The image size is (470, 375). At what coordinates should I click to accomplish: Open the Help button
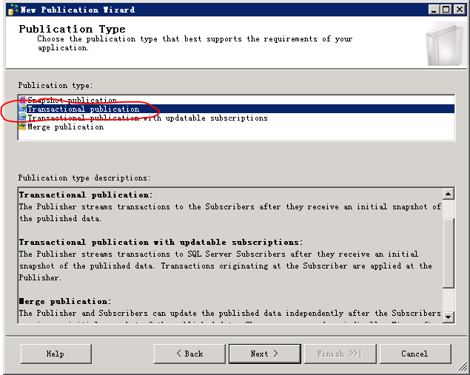point(56,354)
